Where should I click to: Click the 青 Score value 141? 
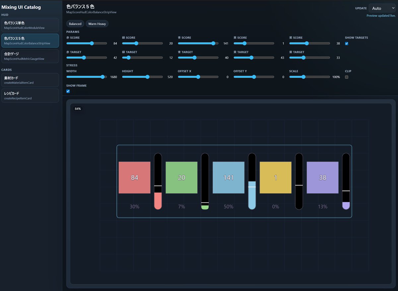(226, 43)
